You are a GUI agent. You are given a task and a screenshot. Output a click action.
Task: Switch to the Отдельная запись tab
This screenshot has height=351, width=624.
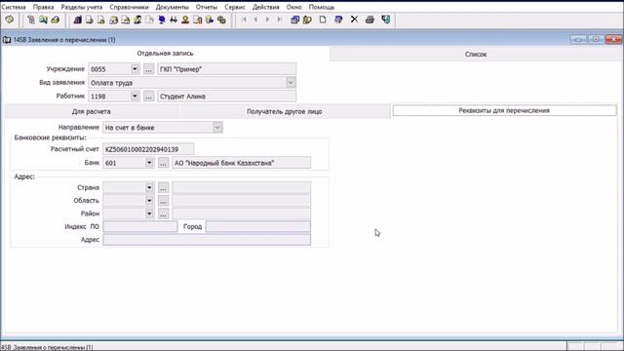coord(165,54)
